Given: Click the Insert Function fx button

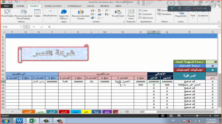Looking at the screenshot, I should point(49,27).
